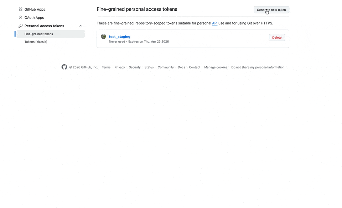342x208 pixels.
Task: Click the Personal access tokens key icon
Action: tap(20, 26)
